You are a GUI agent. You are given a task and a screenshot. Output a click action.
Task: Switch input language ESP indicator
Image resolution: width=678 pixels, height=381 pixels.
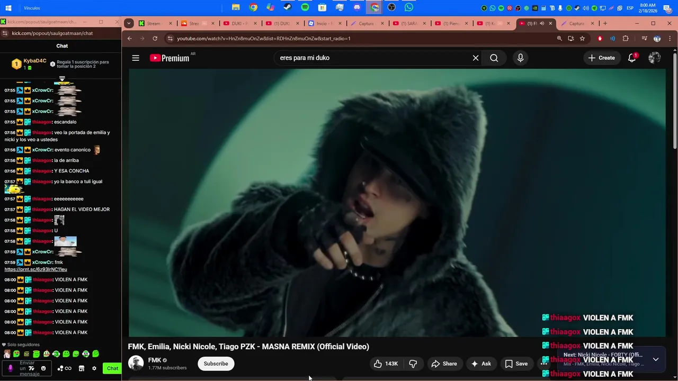630,8
